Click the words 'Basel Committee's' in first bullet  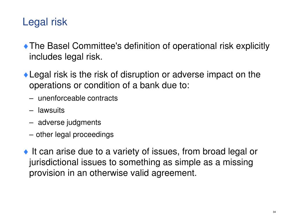(x=84, y=46)
